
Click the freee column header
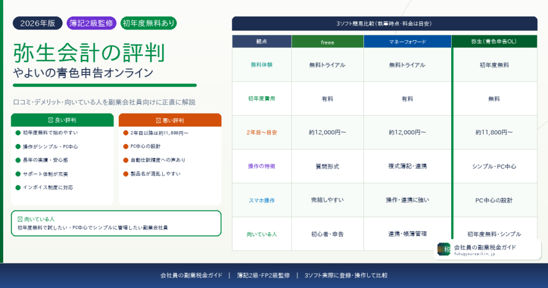pyautogui.click(x=328, y=42)
